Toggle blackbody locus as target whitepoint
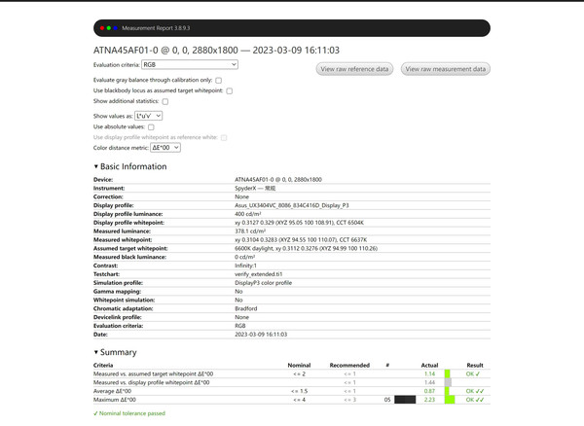This screenshot has height=426, width=584. pyautogui.click(x=230, y=90)
